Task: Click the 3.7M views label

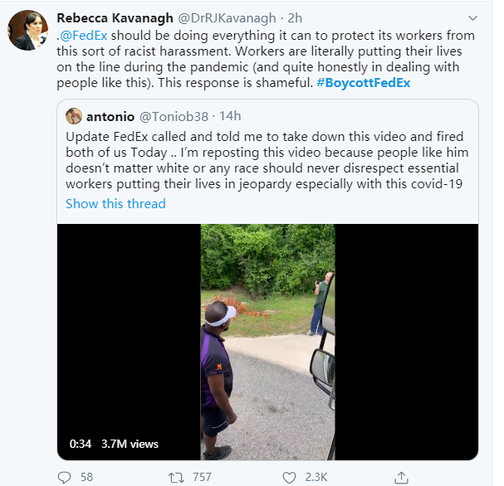Action: coord(130,444)
